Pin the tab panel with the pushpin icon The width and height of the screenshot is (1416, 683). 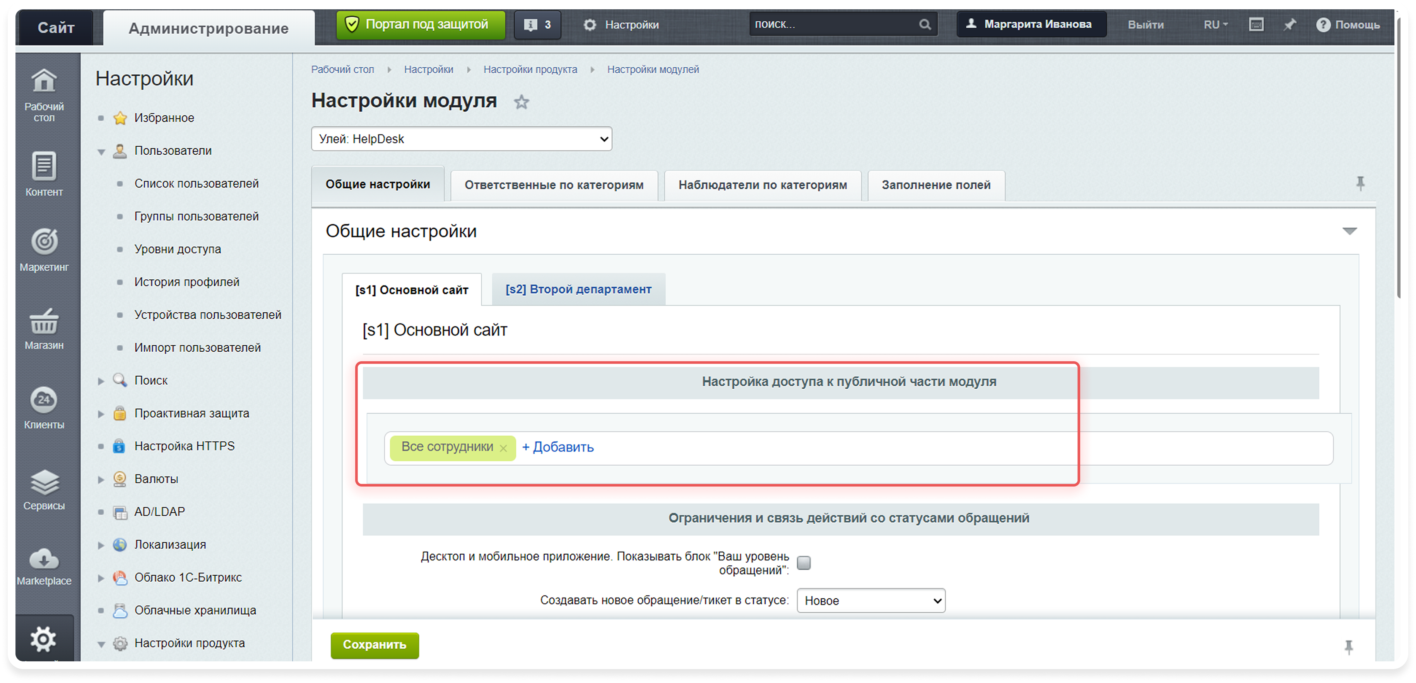pos(1360,184)
